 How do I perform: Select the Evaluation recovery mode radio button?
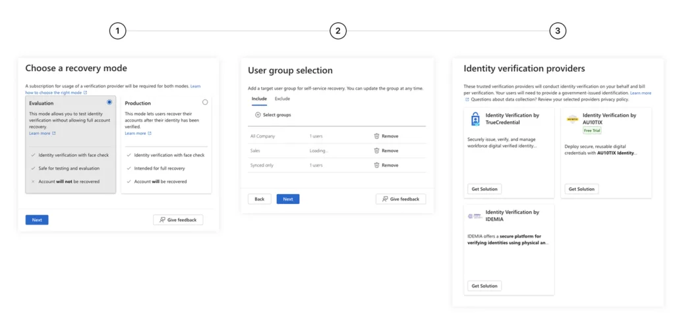click(109, 102)
